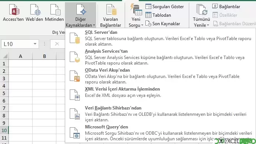Click the Son Kaynaklar clock icon
Viewport: 256px width, 144px height.
(148, 23)
